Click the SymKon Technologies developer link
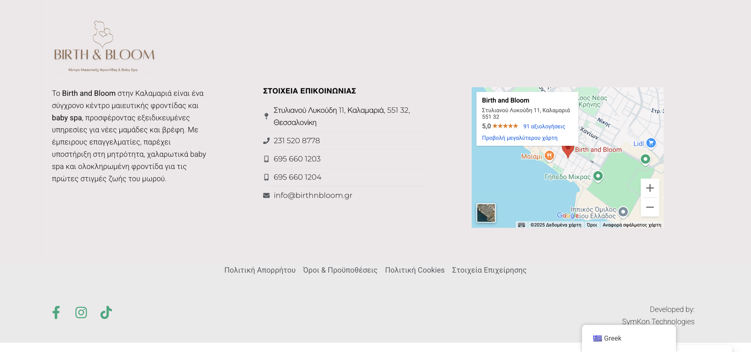Image resolution: width=751 pixels, height=352 pixels. click(658, 322)
